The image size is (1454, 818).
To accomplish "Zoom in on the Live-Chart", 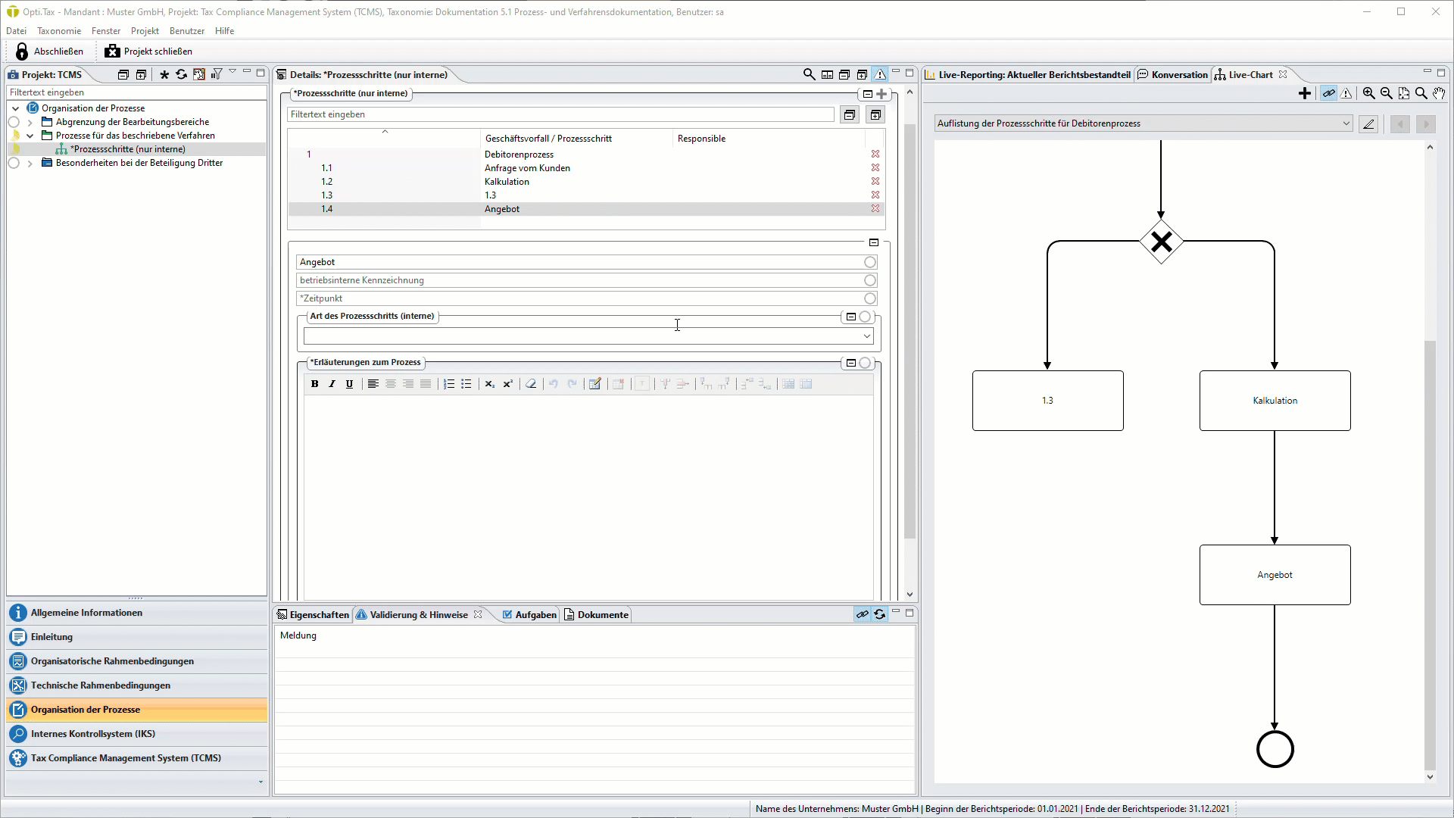I will 1368,93.
